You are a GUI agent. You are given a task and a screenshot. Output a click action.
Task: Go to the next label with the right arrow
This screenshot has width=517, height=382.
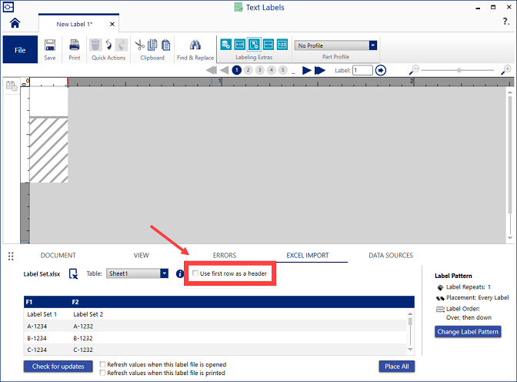(307, 70)
